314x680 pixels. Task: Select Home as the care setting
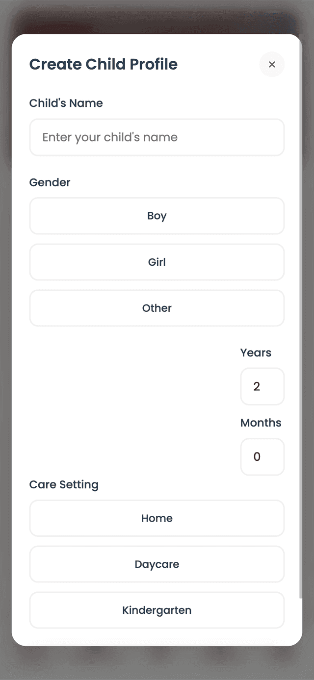pos(157,518)
